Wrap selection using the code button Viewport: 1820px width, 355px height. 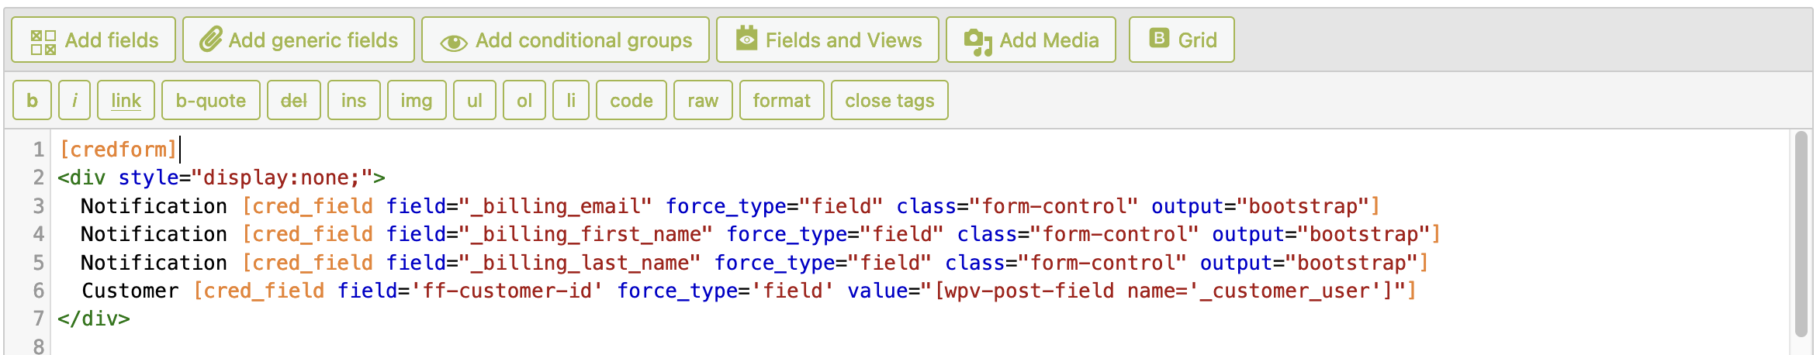click(631, 101)
